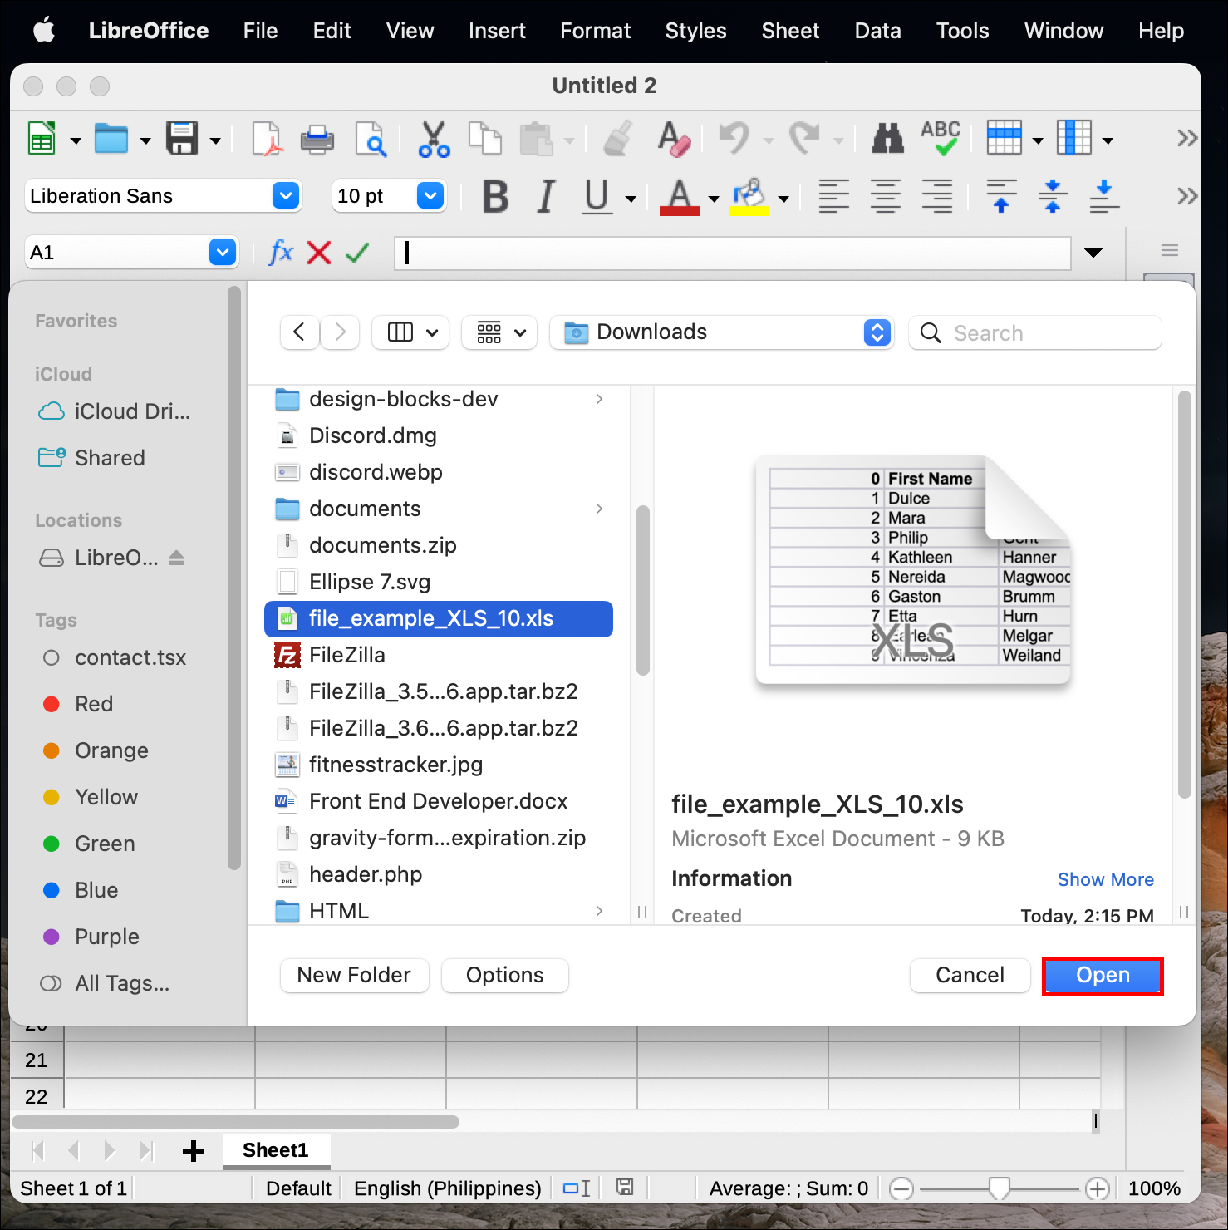This screenshot has height=1230, width=1228.
Task: Expand the design-blocks-dev folder chevron
Action: pos(599,399)
